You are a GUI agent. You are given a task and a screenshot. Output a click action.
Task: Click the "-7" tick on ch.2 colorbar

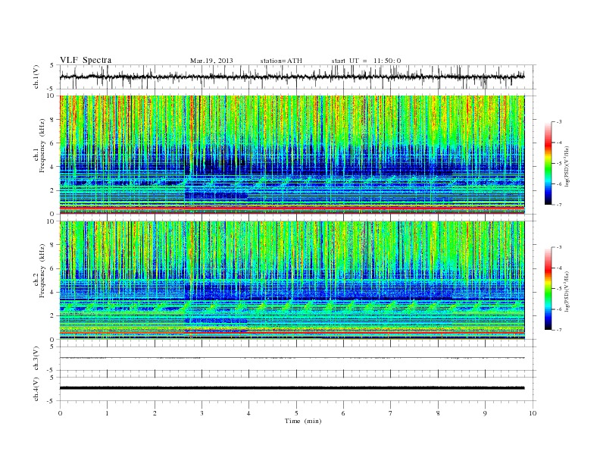(558, 330)
